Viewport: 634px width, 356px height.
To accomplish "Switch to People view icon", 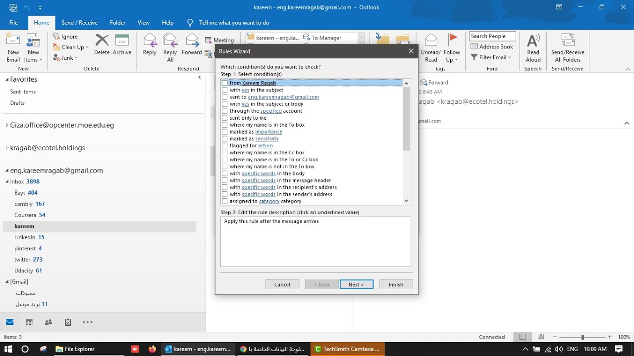I will click(49, 322).
